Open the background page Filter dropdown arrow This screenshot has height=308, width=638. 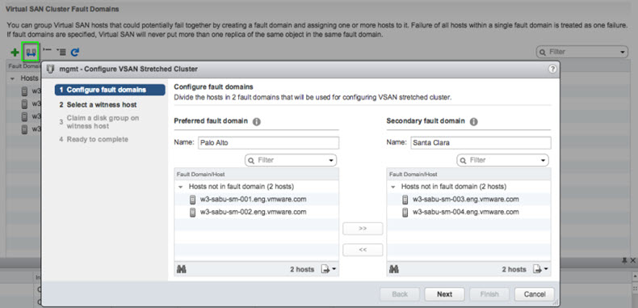[622, 52]
